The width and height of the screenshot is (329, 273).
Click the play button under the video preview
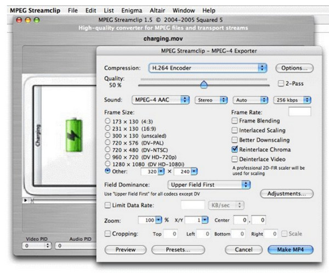click(25, 200)
